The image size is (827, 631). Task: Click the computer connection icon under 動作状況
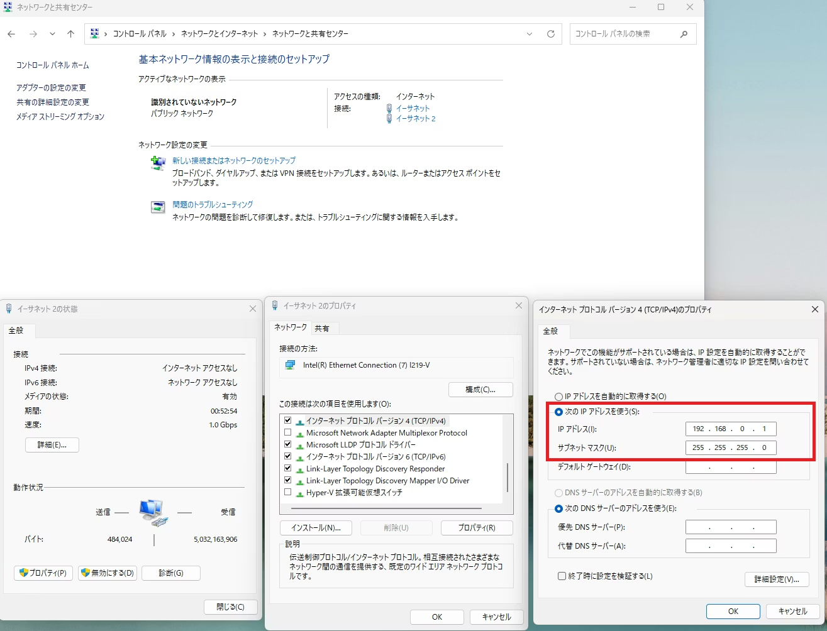[152, 511]
